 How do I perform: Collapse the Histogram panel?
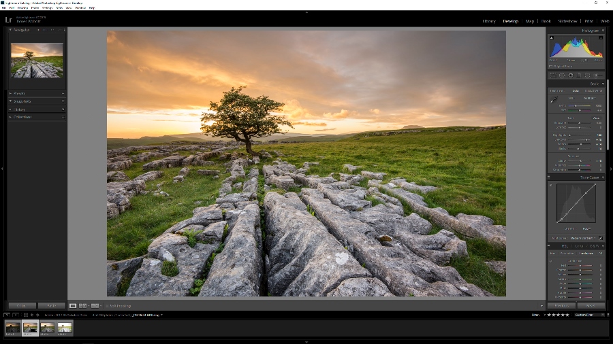[x=603, y=31]
